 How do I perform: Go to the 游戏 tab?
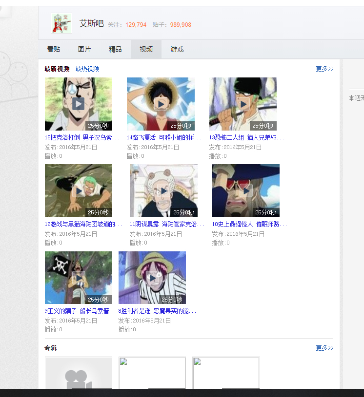click(177, 49)
